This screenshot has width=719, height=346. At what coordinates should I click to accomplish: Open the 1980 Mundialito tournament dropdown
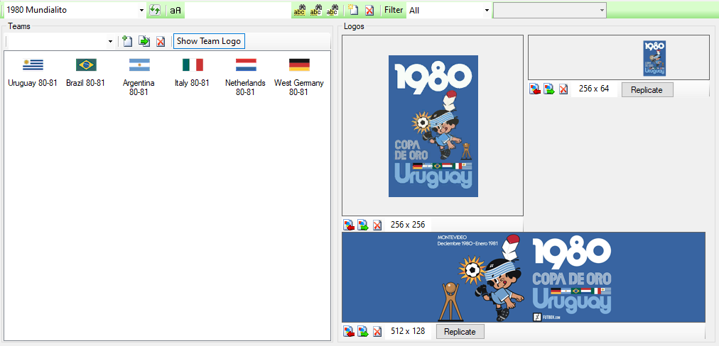[141, 10]
